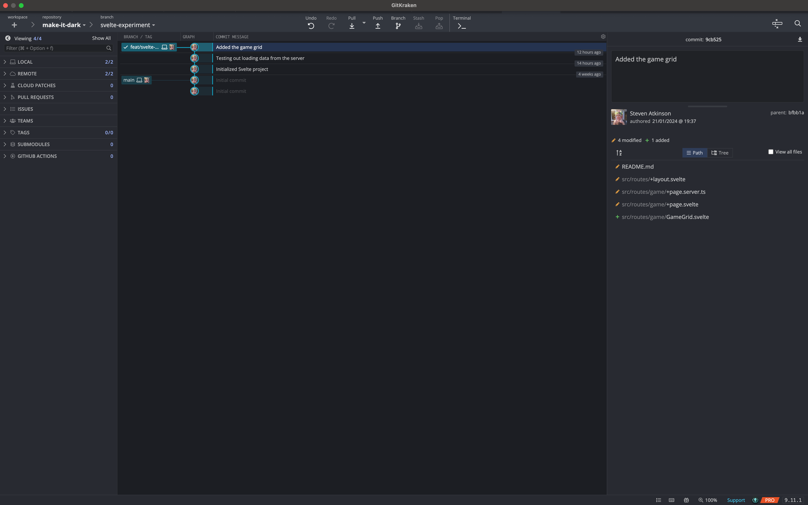Click the sort files icon
Viewport: 808px width, 505px height.
click(619, 153)
